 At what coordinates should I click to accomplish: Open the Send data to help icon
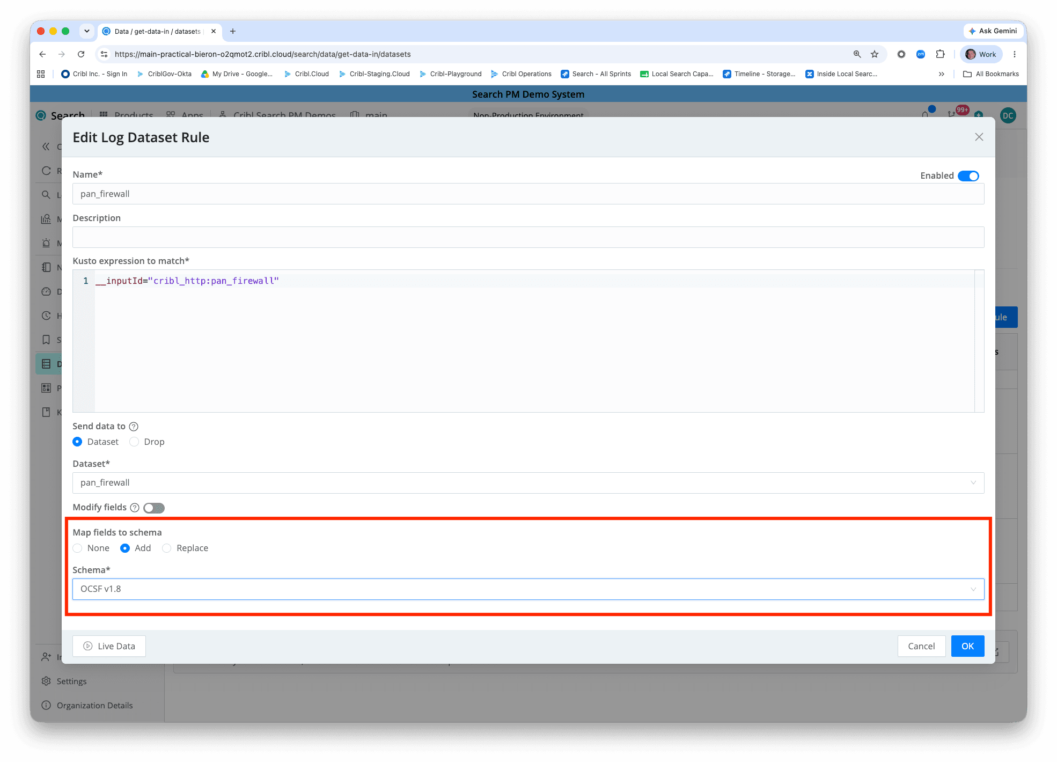[x=134, y=427]
